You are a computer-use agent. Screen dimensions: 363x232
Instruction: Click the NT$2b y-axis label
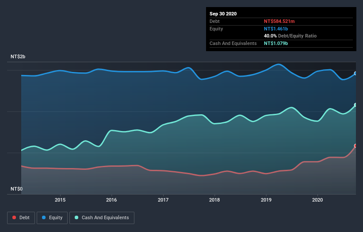point(18,56)
